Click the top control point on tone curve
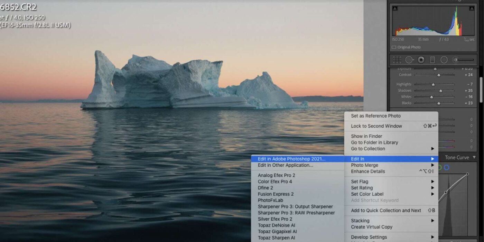This screenshot has height=242, width=484. [467, 174]
